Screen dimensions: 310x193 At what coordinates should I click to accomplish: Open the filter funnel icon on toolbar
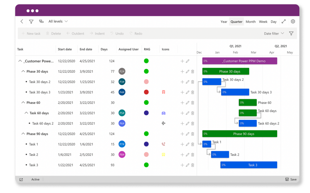coord(31,22)
